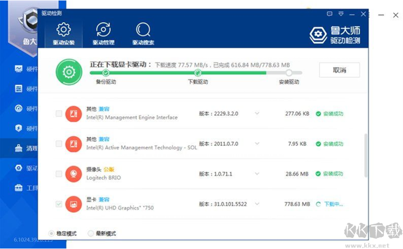The width and height of the screenshot is (403, 249).
Task: Select the 稳定模式 radio button
Action: point(52,233)
